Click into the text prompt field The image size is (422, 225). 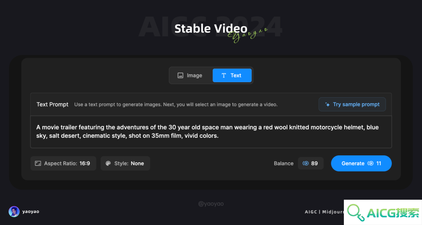211,132
